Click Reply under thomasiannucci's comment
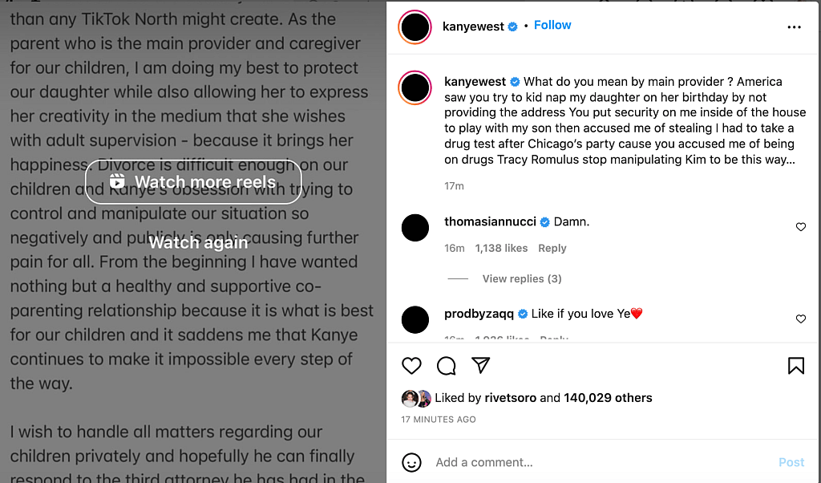This screenshot has height=483, width=821. [x=552, y=248]
